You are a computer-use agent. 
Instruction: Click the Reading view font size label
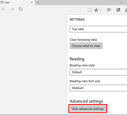(85, 81)
